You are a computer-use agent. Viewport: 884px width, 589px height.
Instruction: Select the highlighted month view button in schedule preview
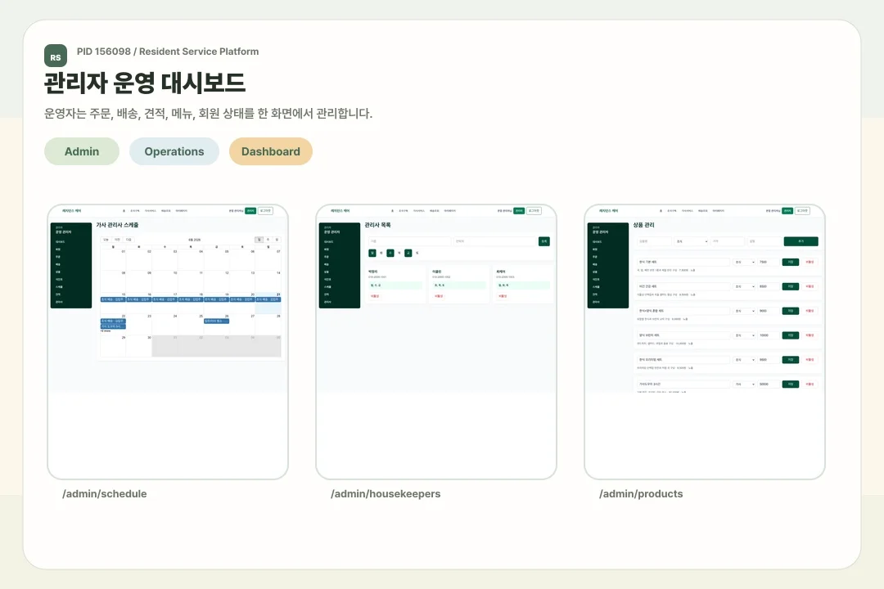(x=259, y=240)
